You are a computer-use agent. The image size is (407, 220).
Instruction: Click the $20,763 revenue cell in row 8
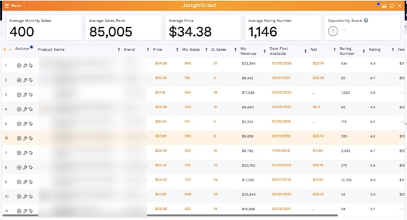point(248,166)
